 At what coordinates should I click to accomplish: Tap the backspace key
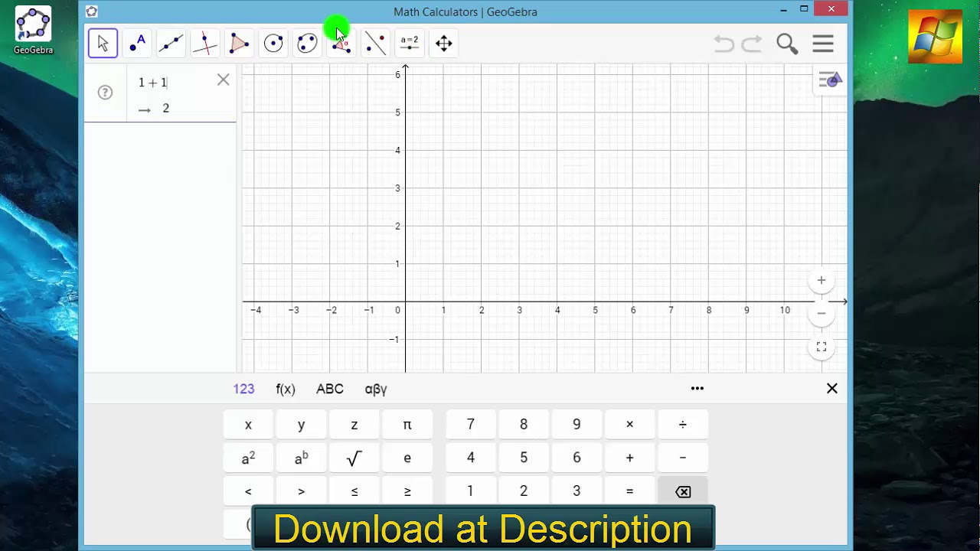tap(683, 491)
